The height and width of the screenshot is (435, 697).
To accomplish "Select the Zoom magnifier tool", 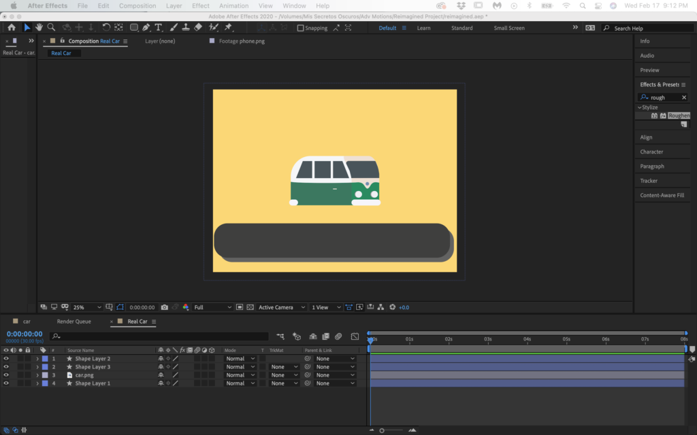I will click(x=52, y=28).
